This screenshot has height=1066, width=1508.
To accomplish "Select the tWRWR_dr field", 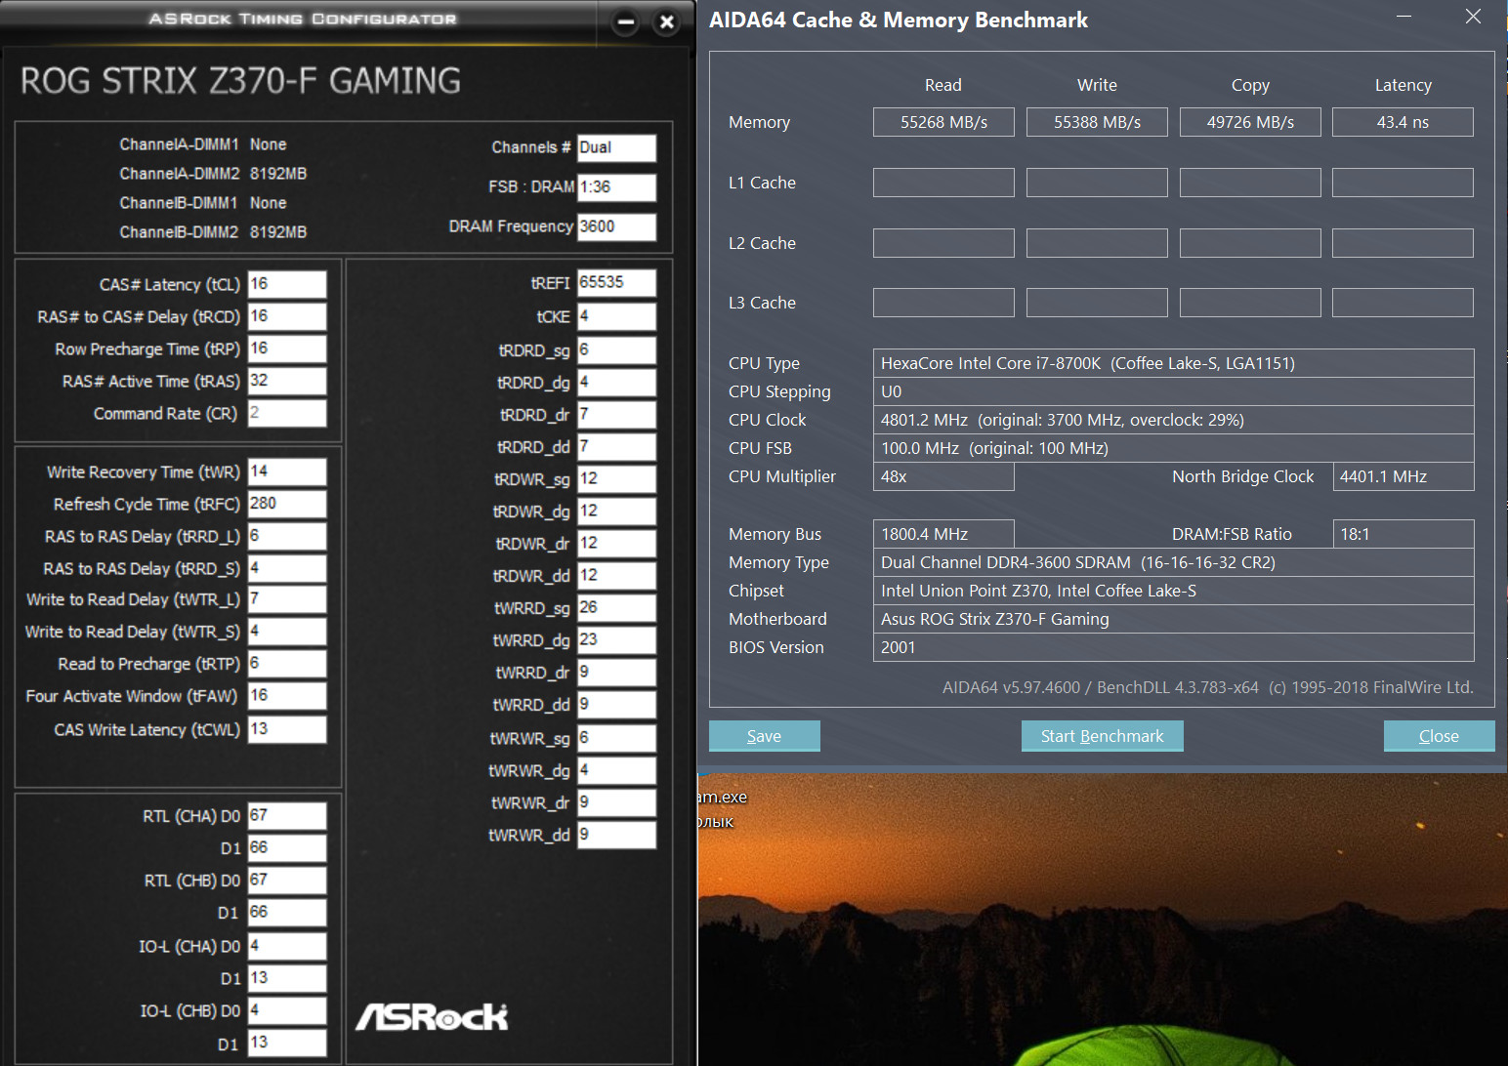I will click(x=616, y=802).
